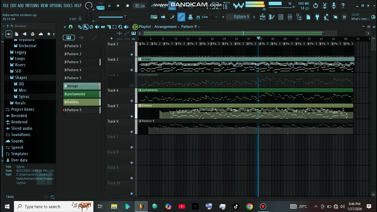The height and width of the screenshot is (212, 377).
Task: Open the Mixer view button
Action: click(290, 17)
